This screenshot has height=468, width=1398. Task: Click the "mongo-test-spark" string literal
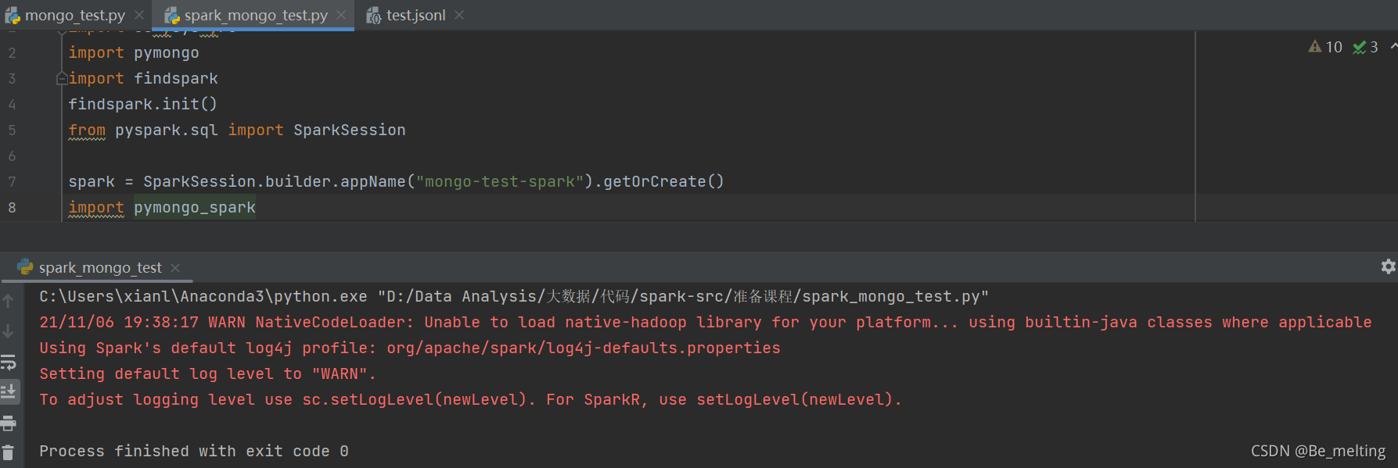pos(500,181)
